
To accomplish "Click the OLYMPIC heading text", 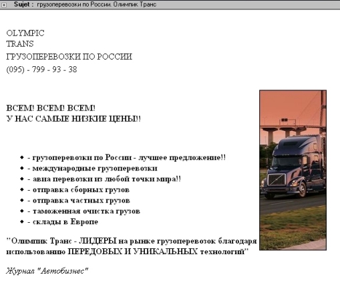I will point(25,33).
